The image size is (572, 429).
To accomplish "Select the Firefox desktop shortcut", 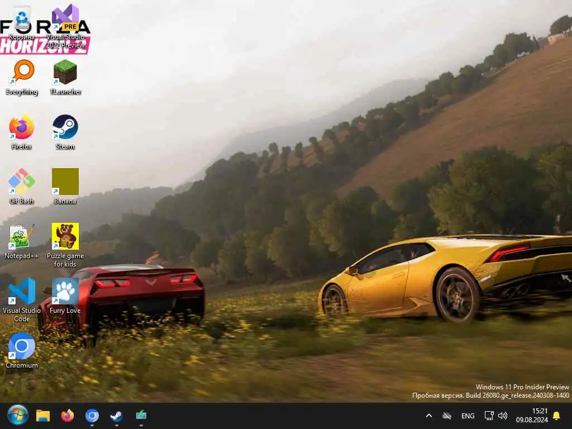I will point(22,132).
